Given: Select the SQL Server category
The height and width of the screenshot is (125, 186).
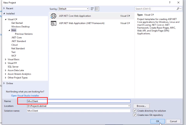Looking at the screenshot, I should [x=13, y=67].
